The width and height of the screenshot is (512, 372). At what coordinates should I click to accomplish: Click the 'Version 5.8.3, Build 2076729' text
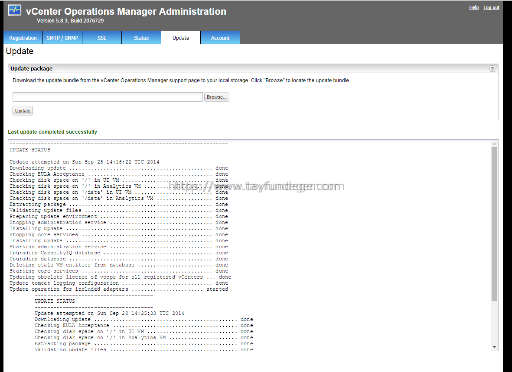click(x=70, y=20)
